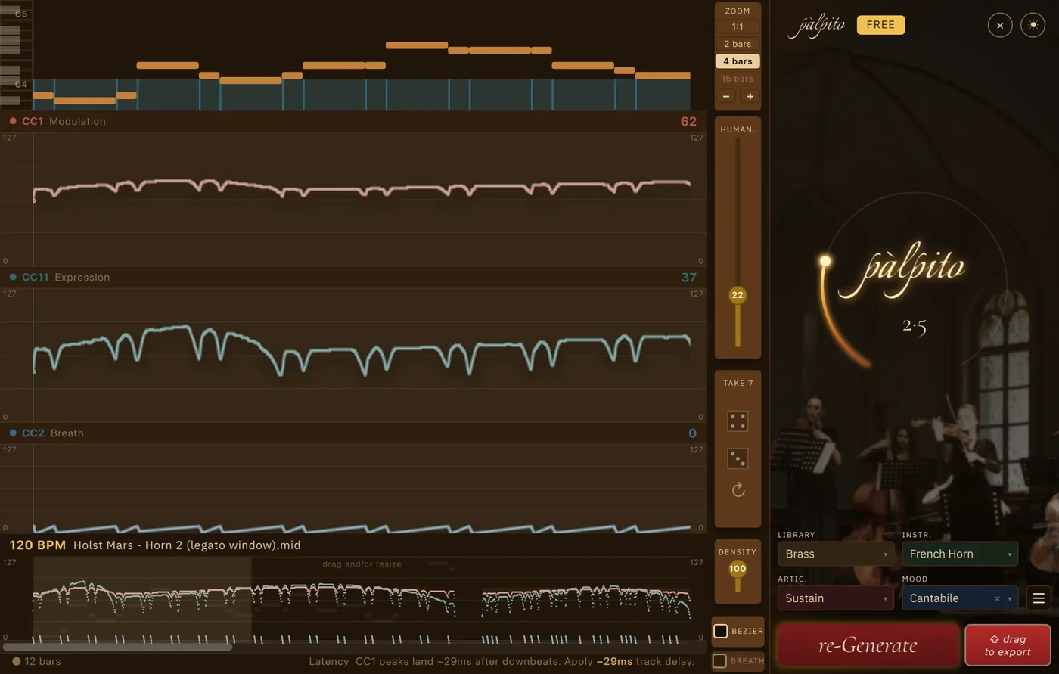1059x674 pixels.
Task: Click the FREE badge
Action: (880, 25)
